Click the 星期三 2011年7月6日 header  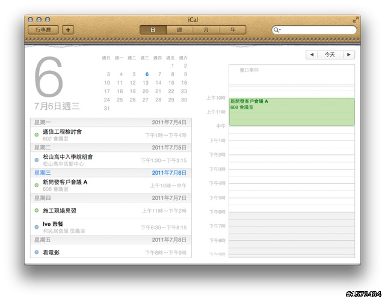point(111,173)
